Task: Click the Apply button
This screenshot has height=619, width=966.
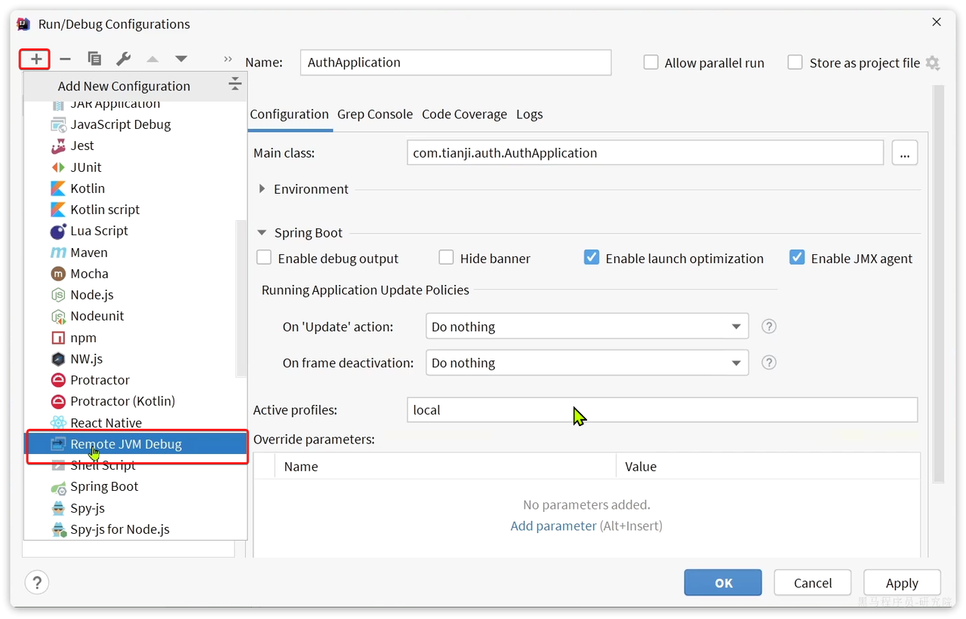Action: [902, 583]
